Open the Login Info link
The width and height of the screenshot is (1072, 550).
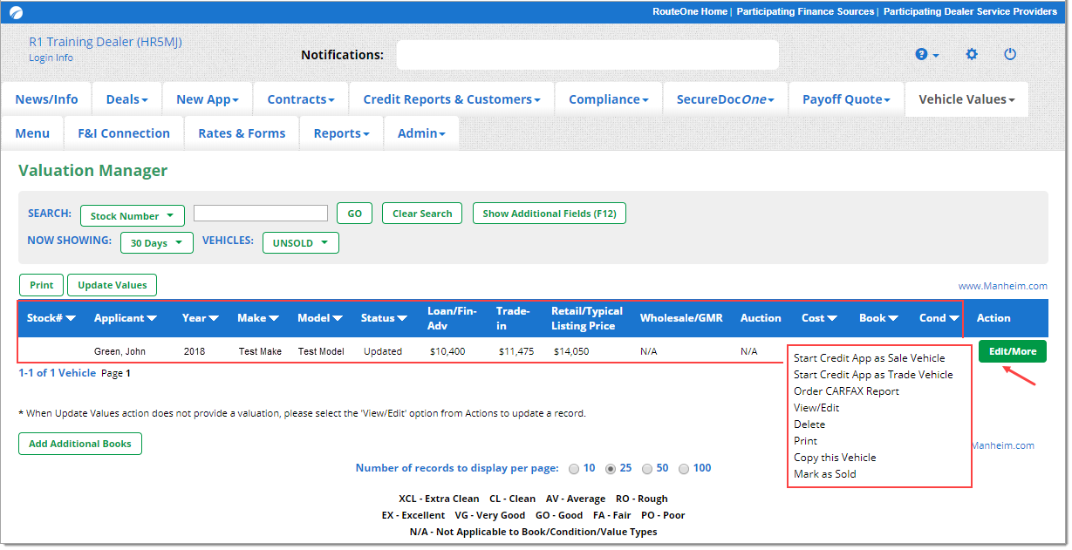tap(51, 58)
